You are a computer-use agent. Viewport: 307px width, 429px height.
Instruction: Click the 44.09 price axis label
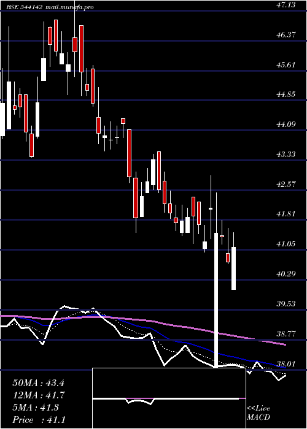(286, 124)
